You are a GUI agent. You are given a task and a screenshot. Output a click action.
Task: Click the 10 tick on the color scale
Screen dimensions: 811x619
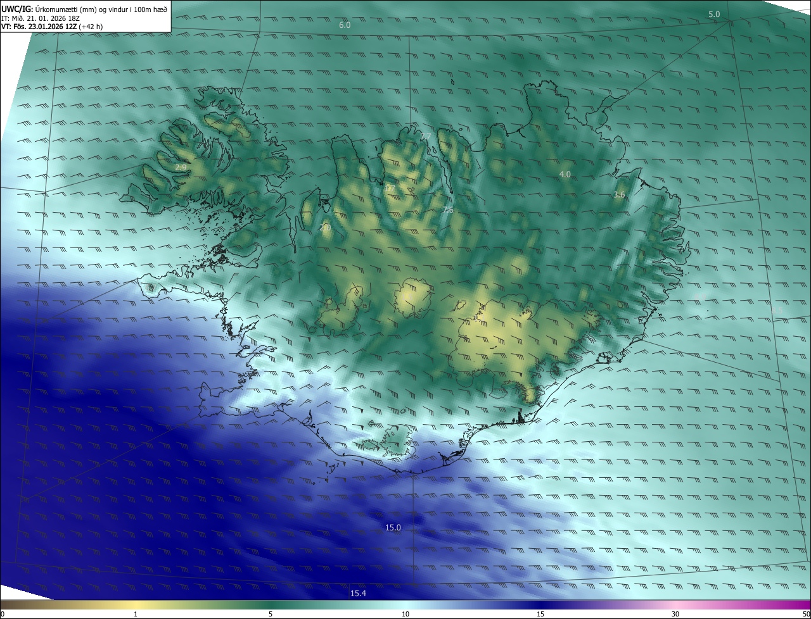coord(405,614)
